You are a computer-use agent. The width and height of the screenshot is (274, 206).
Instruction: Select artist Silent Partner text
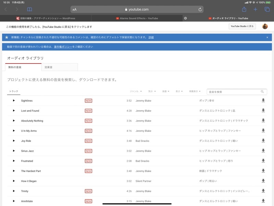pos(144,181)
